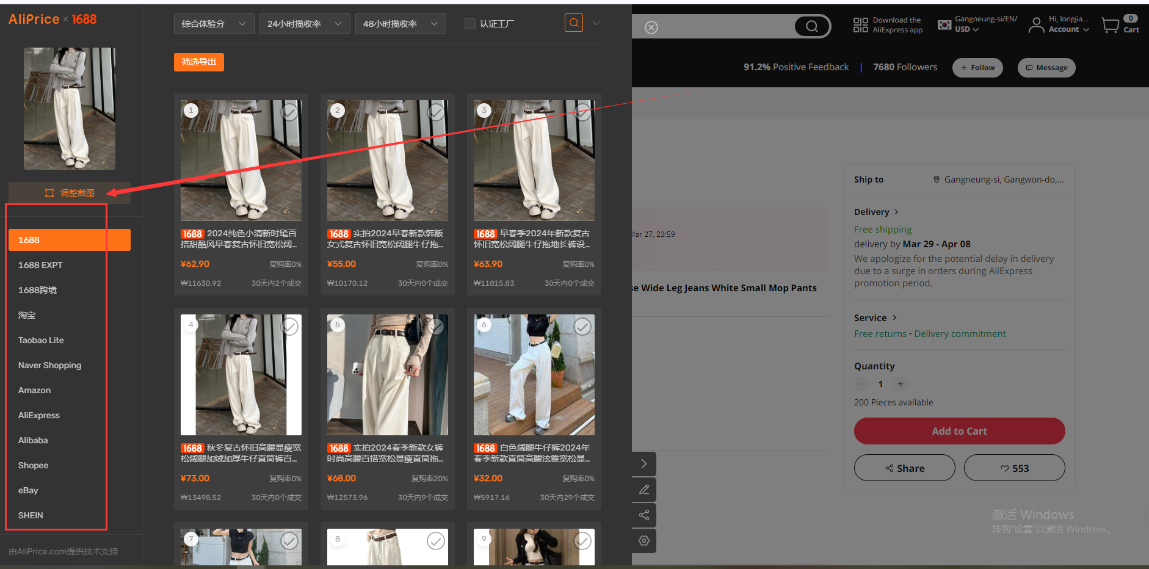Change Ship to location Gangneung-si

click(999, 179)
